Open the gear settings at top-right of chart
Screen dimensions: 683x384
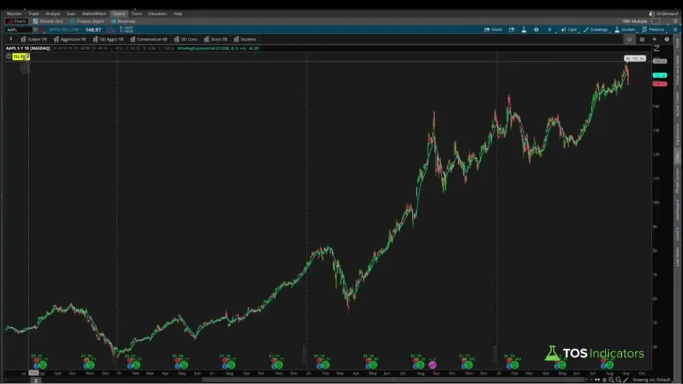pyautogui.click(x=667, y=39)
